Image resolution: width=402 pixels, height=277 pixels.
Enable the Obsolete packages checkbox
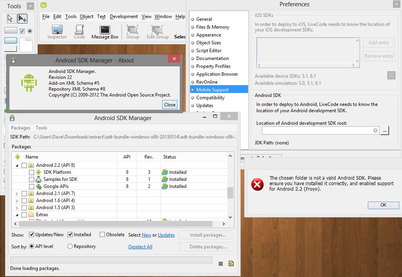(102, 235)
